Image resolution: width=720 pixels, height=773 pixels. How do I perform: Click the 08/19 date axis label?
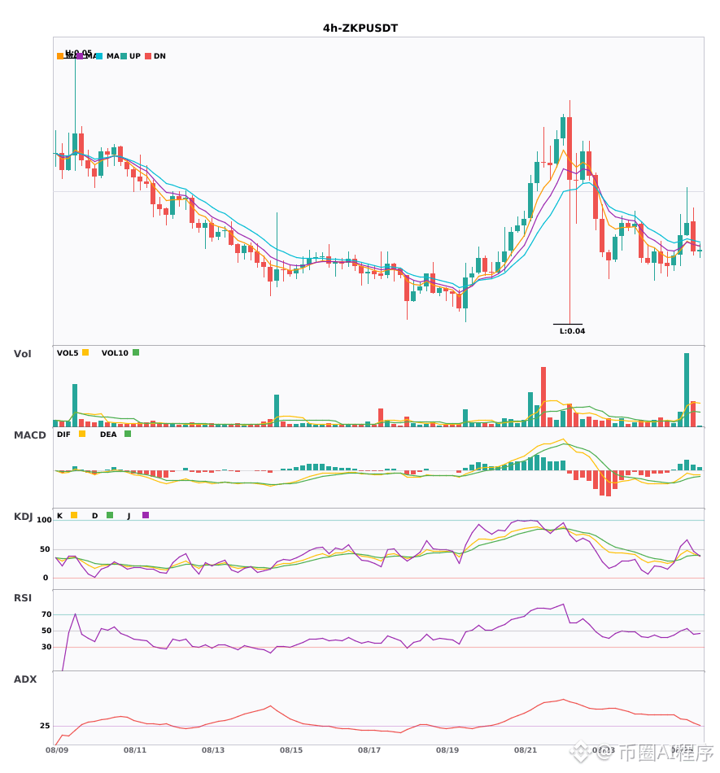(x=447, y=750)
